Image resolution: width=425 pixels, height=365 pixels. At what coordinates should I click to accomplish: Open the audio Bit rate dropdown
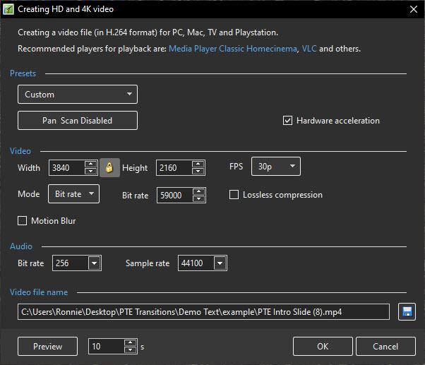[95, 263]
